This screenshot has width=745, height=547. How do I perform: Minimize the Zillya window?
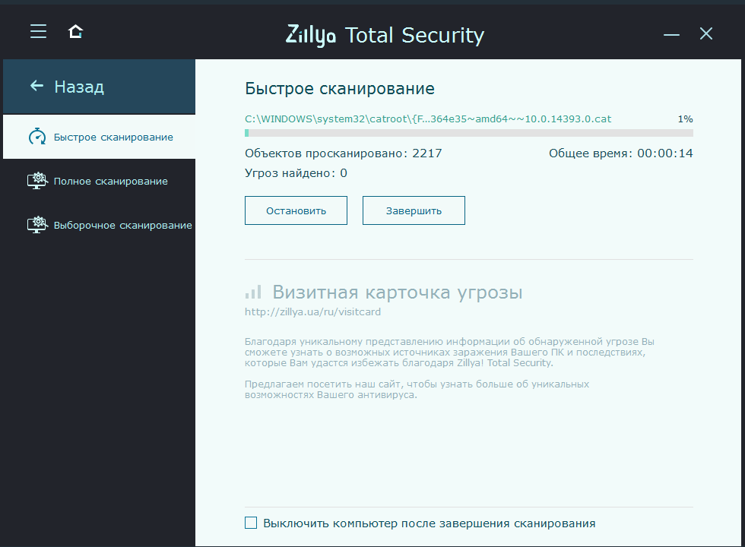[671, 34]
